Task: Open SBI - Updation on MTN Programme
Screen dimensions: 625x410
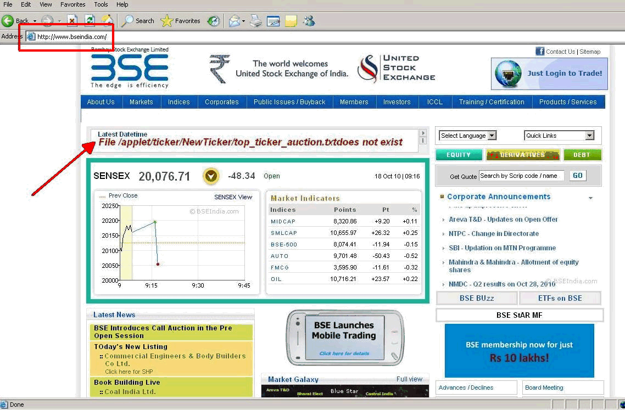Action: pyautogui.click(x=502, y=248)
